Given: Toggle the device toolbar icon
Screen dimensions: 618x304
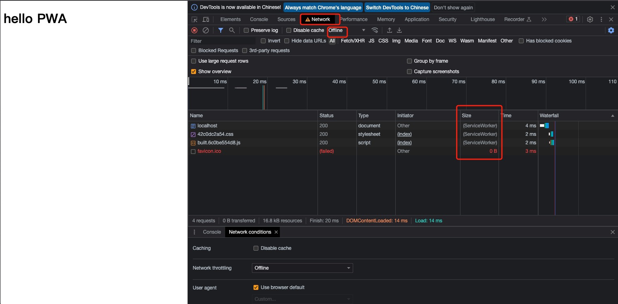Looking at the screenshot, I should click(206, 19).
